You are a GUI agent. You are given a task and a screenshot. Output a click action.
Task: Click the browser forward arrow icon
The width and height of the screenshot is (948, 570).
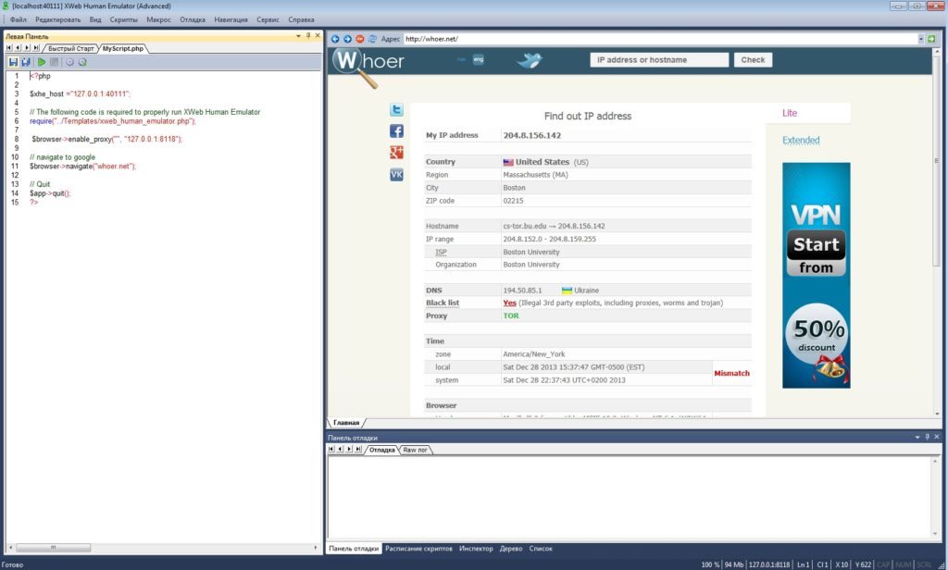pos(347,39)
